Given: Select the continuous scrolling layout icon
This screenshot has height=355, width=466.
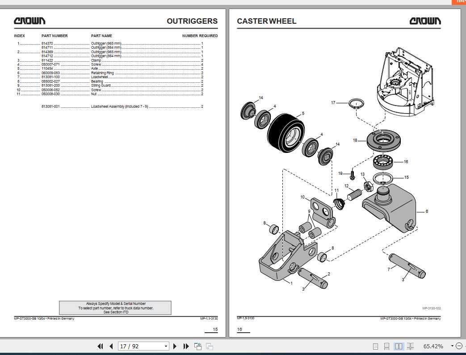Looking at the screenshot, I should tap(387, 346).
